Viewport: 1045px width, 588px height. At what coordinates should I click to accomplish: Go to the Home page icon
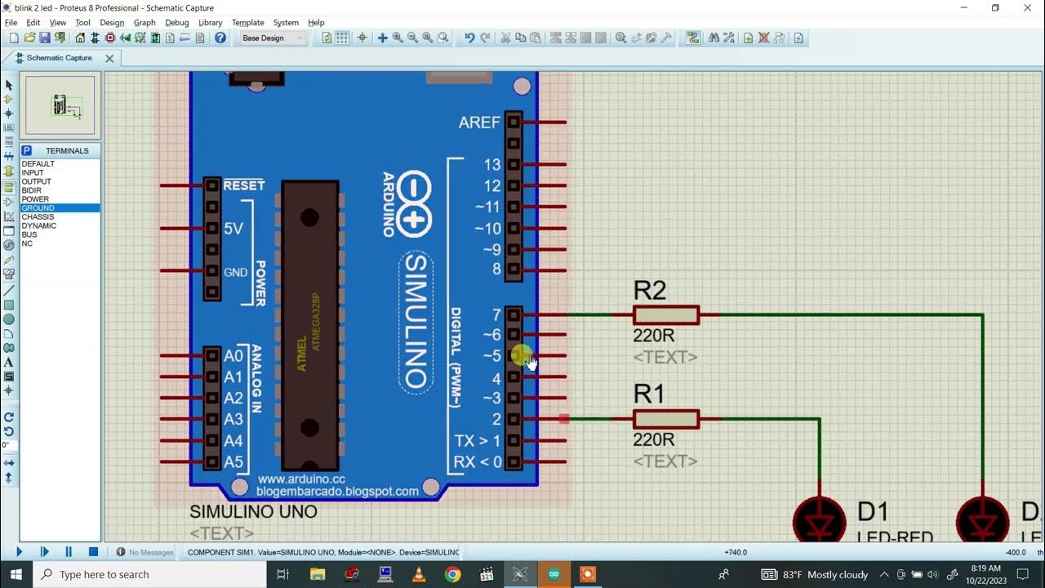pos(80,38)
